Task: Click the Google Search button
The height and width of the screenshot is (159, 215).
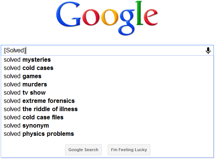Action: pos(83,150)
